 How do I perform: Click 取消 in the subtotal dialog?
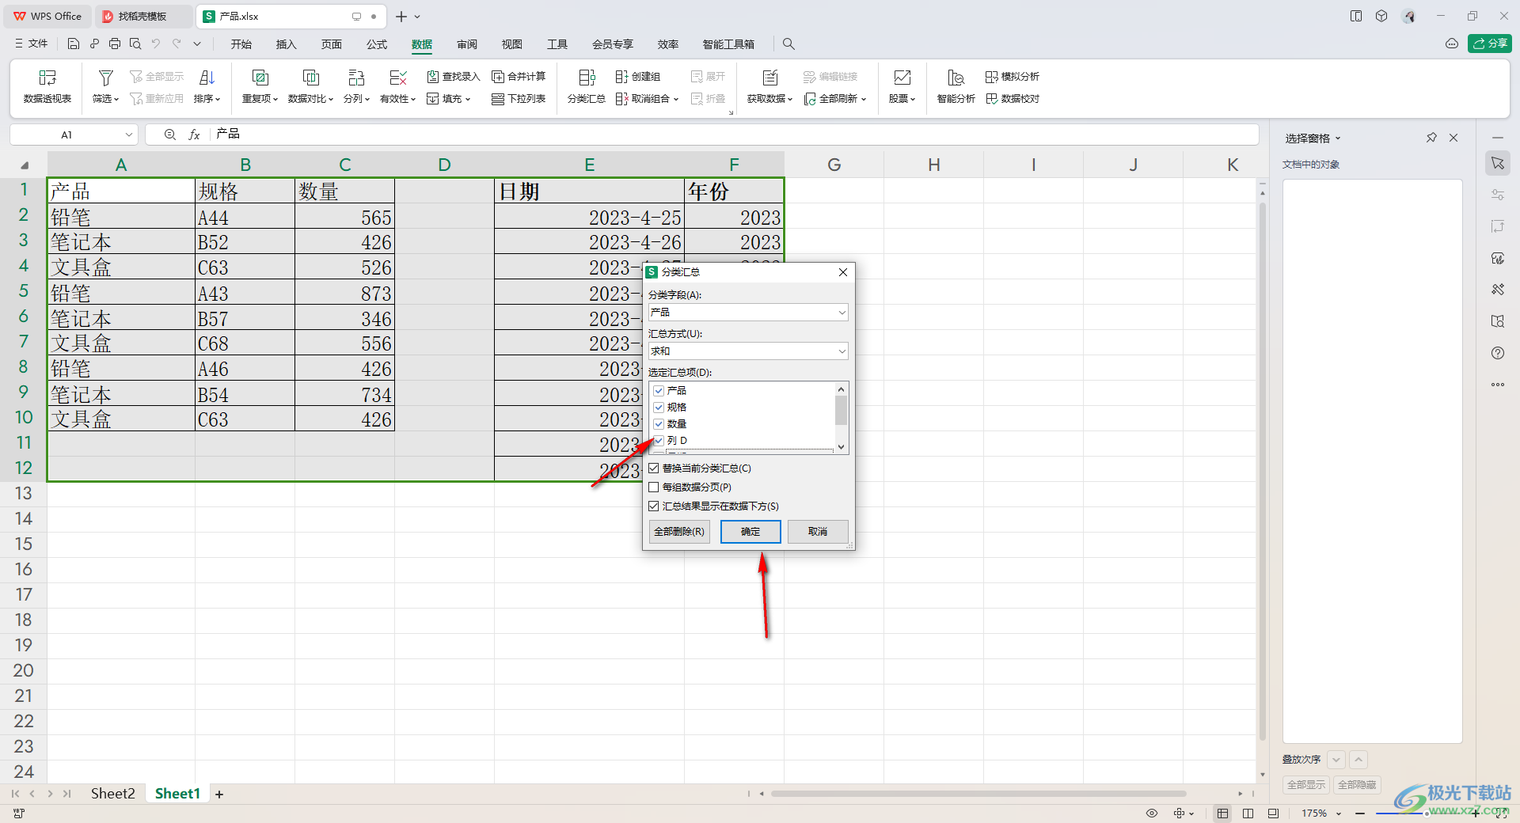pyautogui.click(x=818, y=532)
